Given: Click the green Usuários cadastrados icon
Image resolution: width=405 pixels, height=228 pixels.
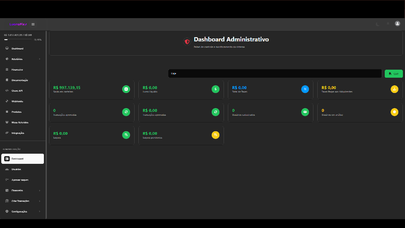Looking at the screenshot, I should (x=305, y=112).
